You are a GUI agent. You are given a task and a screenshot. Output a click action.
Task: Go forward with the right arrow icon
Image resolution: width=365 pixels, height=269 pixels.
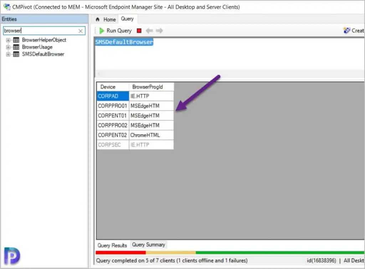point(159,31)
